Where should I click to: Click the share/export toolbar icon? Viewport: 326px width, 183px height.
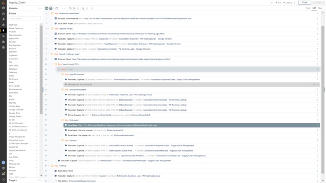click(x=57, y=8)
